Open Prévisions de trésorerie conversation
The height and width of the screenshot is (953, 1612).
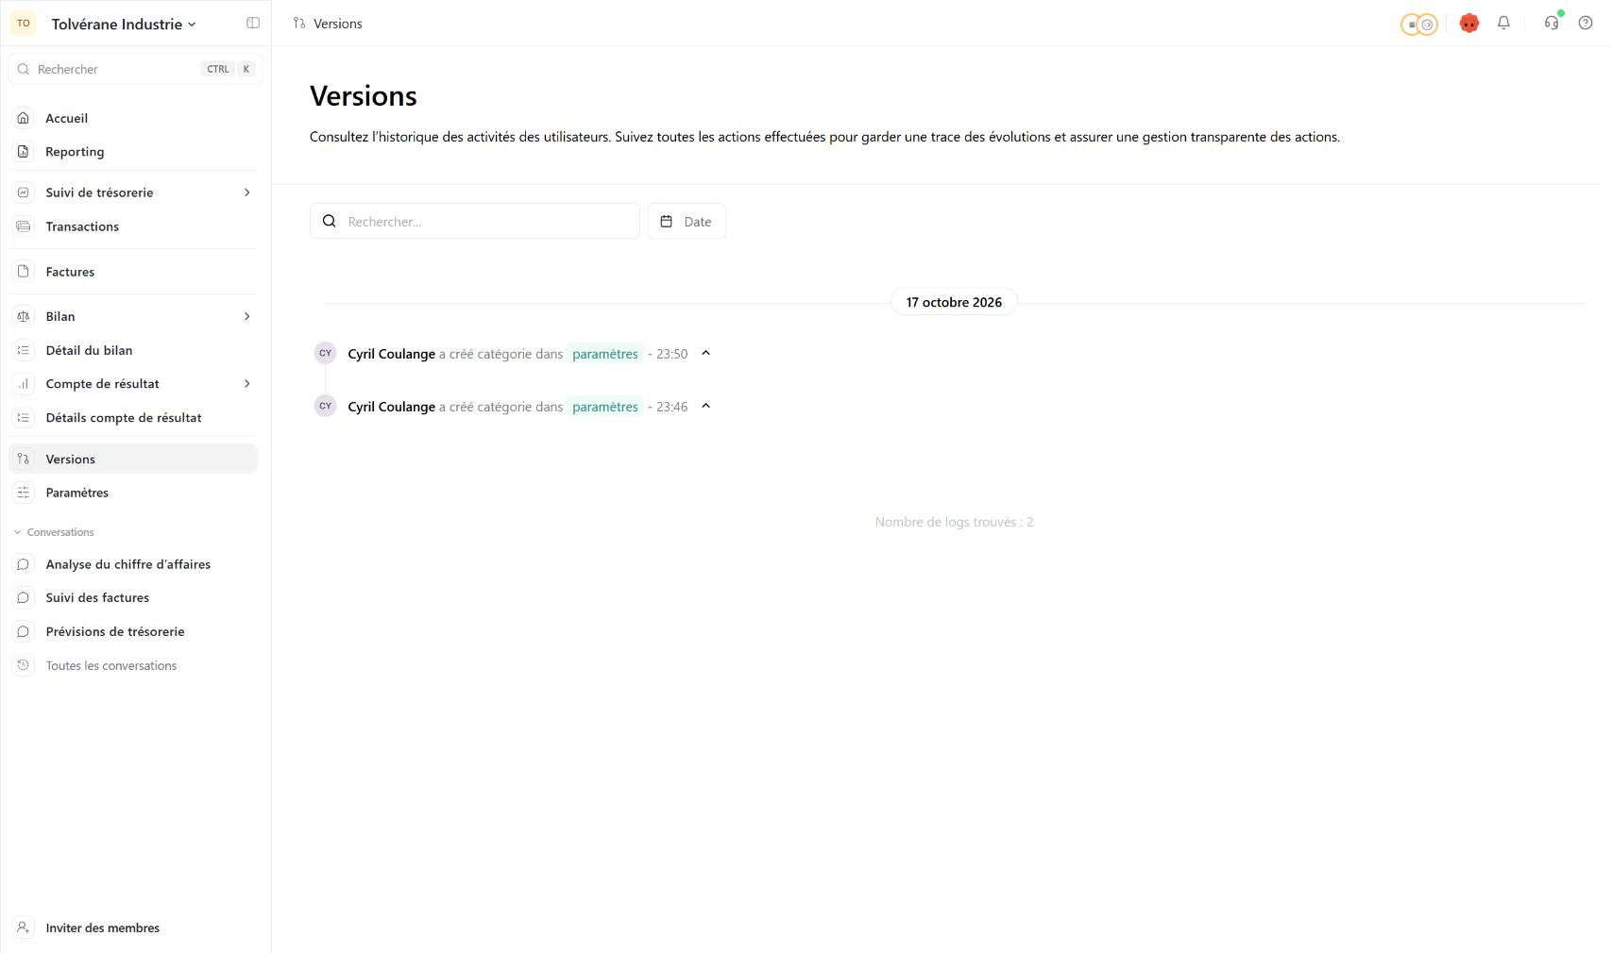tap(133, 632)
